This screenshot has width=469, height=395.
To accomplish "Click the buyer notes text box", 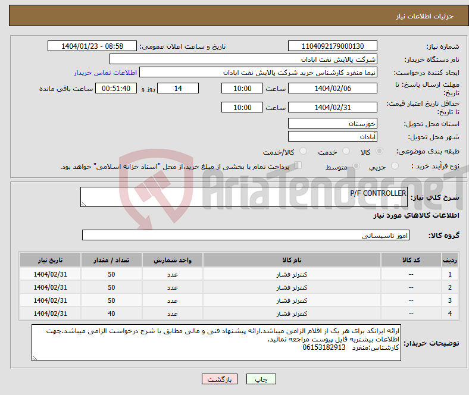I will (x=218, y=343).
